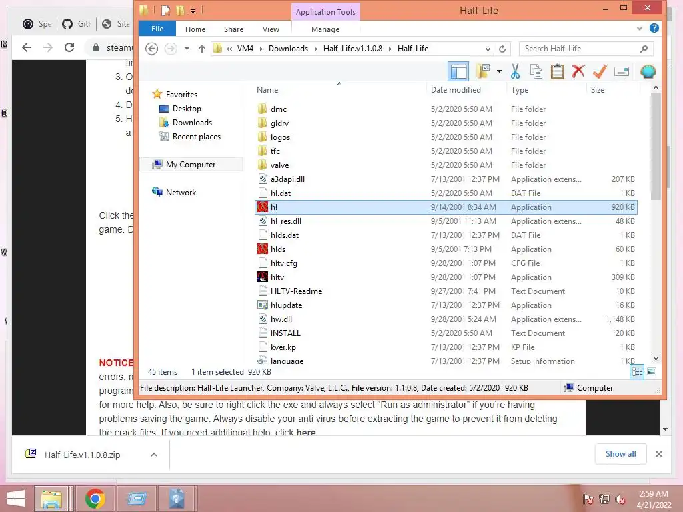This screenshot has width=683, height=512.
Task: Click the New Folder title bar icon
Action: click(x=180, y=10)
